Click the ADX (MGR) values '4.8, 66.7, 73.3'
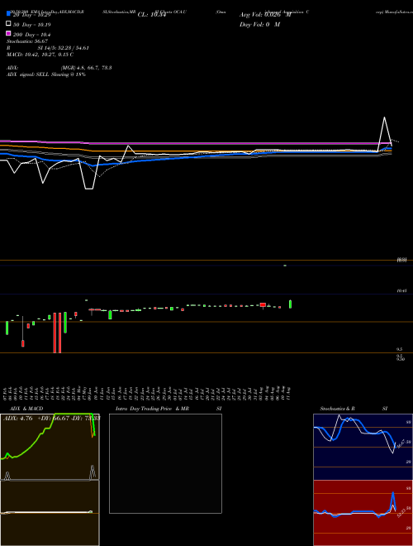This screenshot has width=413, height=546. (94, 68)
